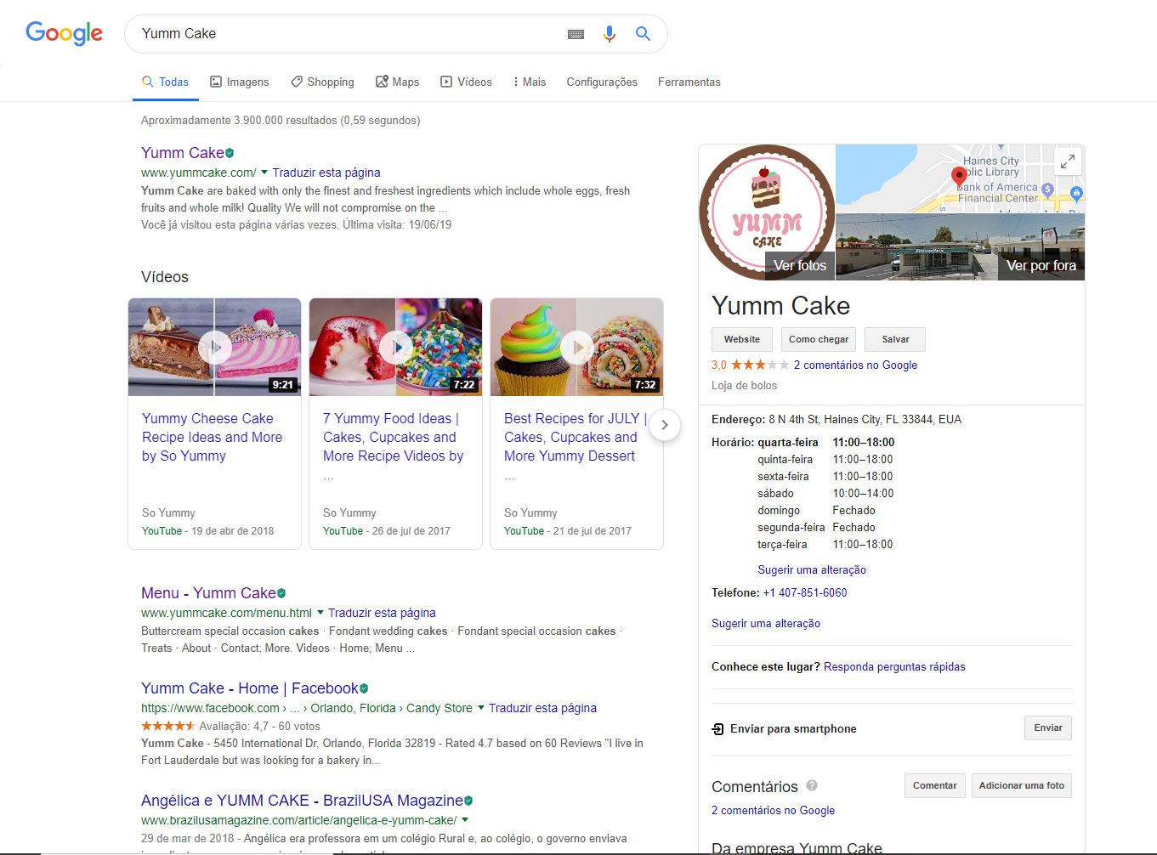Open dropdown arrow beside www.yummcake.com/

point(264,173)
